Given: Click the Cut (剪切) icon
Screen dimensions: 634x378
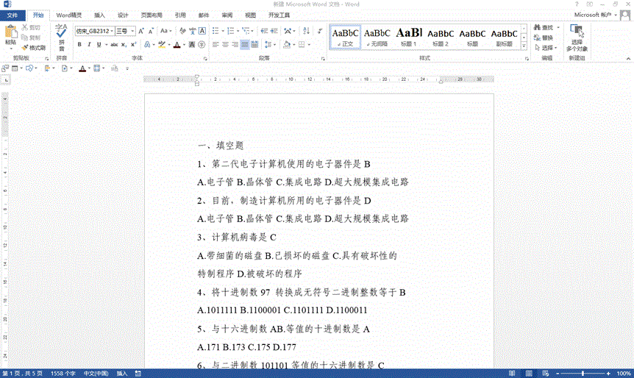Looking at the screenshot, I should 31,27.
